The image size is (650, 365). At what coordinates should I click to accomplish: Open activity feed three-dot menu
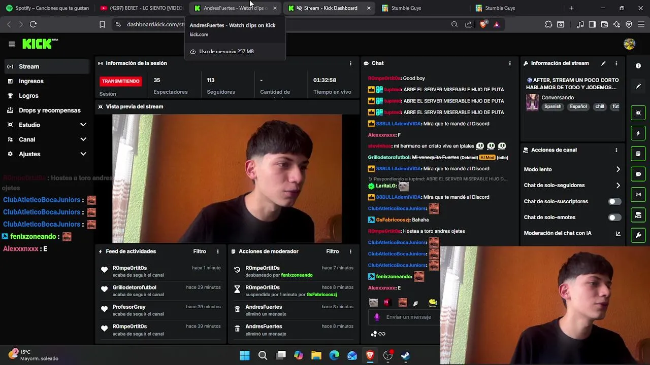(x=218, y=251)
